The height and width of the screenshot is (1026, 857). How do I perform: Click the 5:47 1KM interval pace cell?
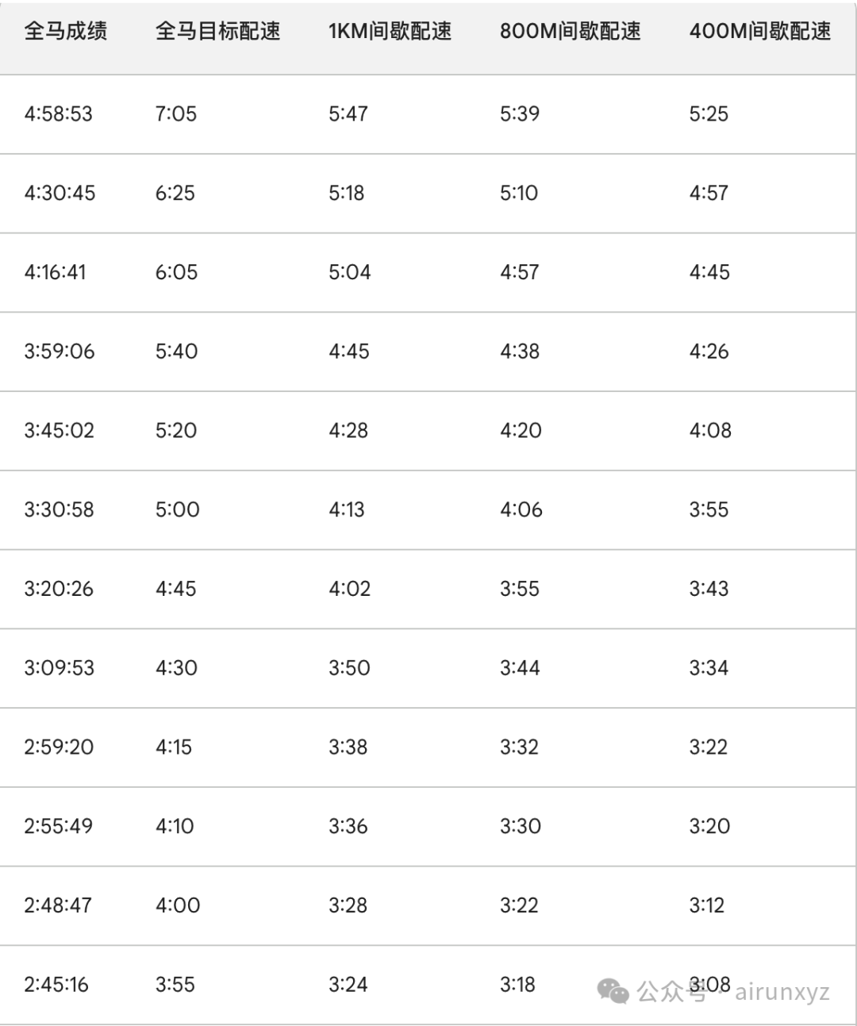coord(348,114)
